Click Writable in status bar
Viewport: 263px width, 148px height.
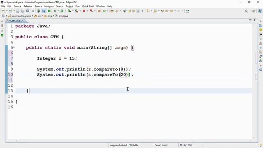[x=134, y=145]
